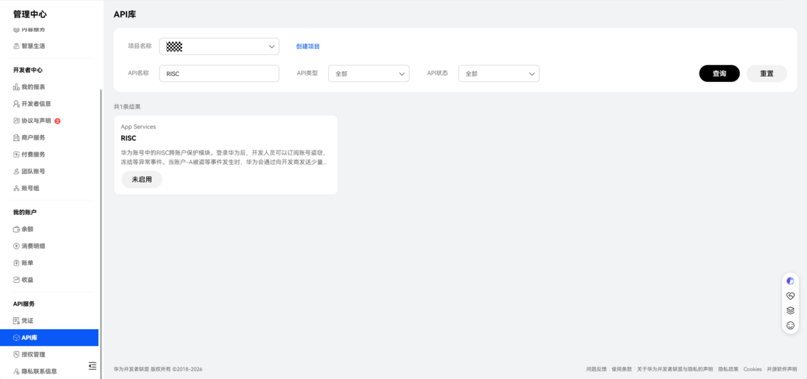
Task: Click the certificate icon beside 凭证
Action: (16, 321)
